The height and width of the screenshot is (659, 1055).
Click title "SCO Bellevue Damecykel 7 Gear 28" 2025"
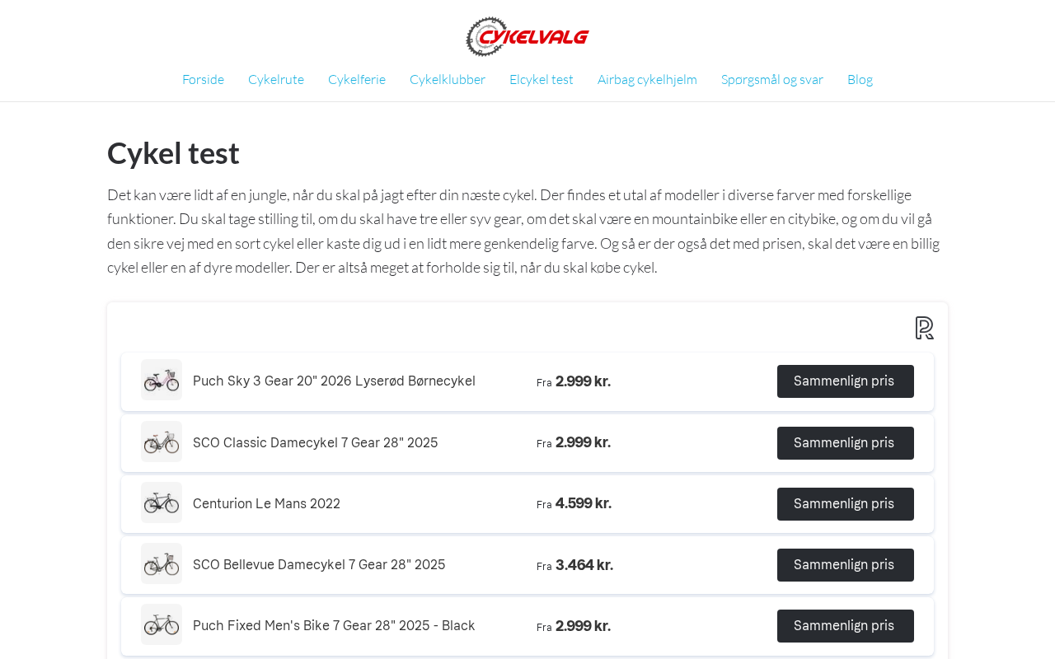[x=319, y=565]
